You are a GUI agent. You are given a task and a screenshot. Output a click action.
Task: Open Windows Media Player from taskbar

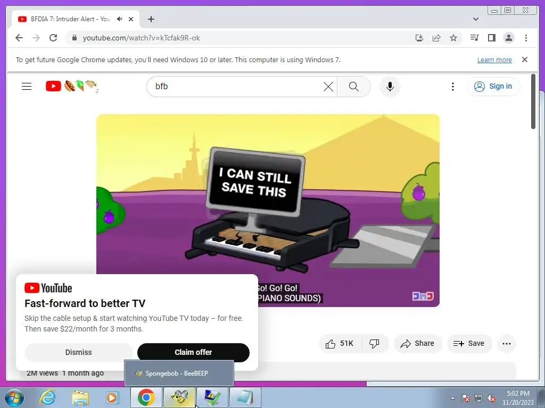(x=112, y=397)
